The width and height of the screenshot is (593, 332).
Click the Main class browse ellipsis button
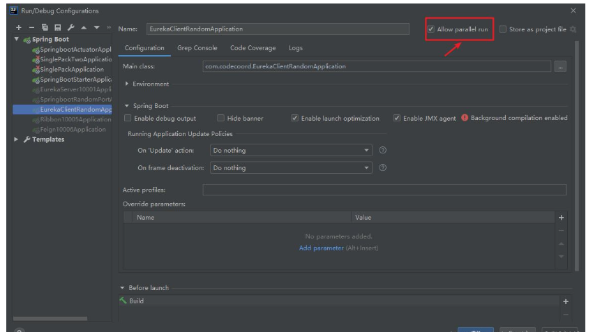click(560, 67)
